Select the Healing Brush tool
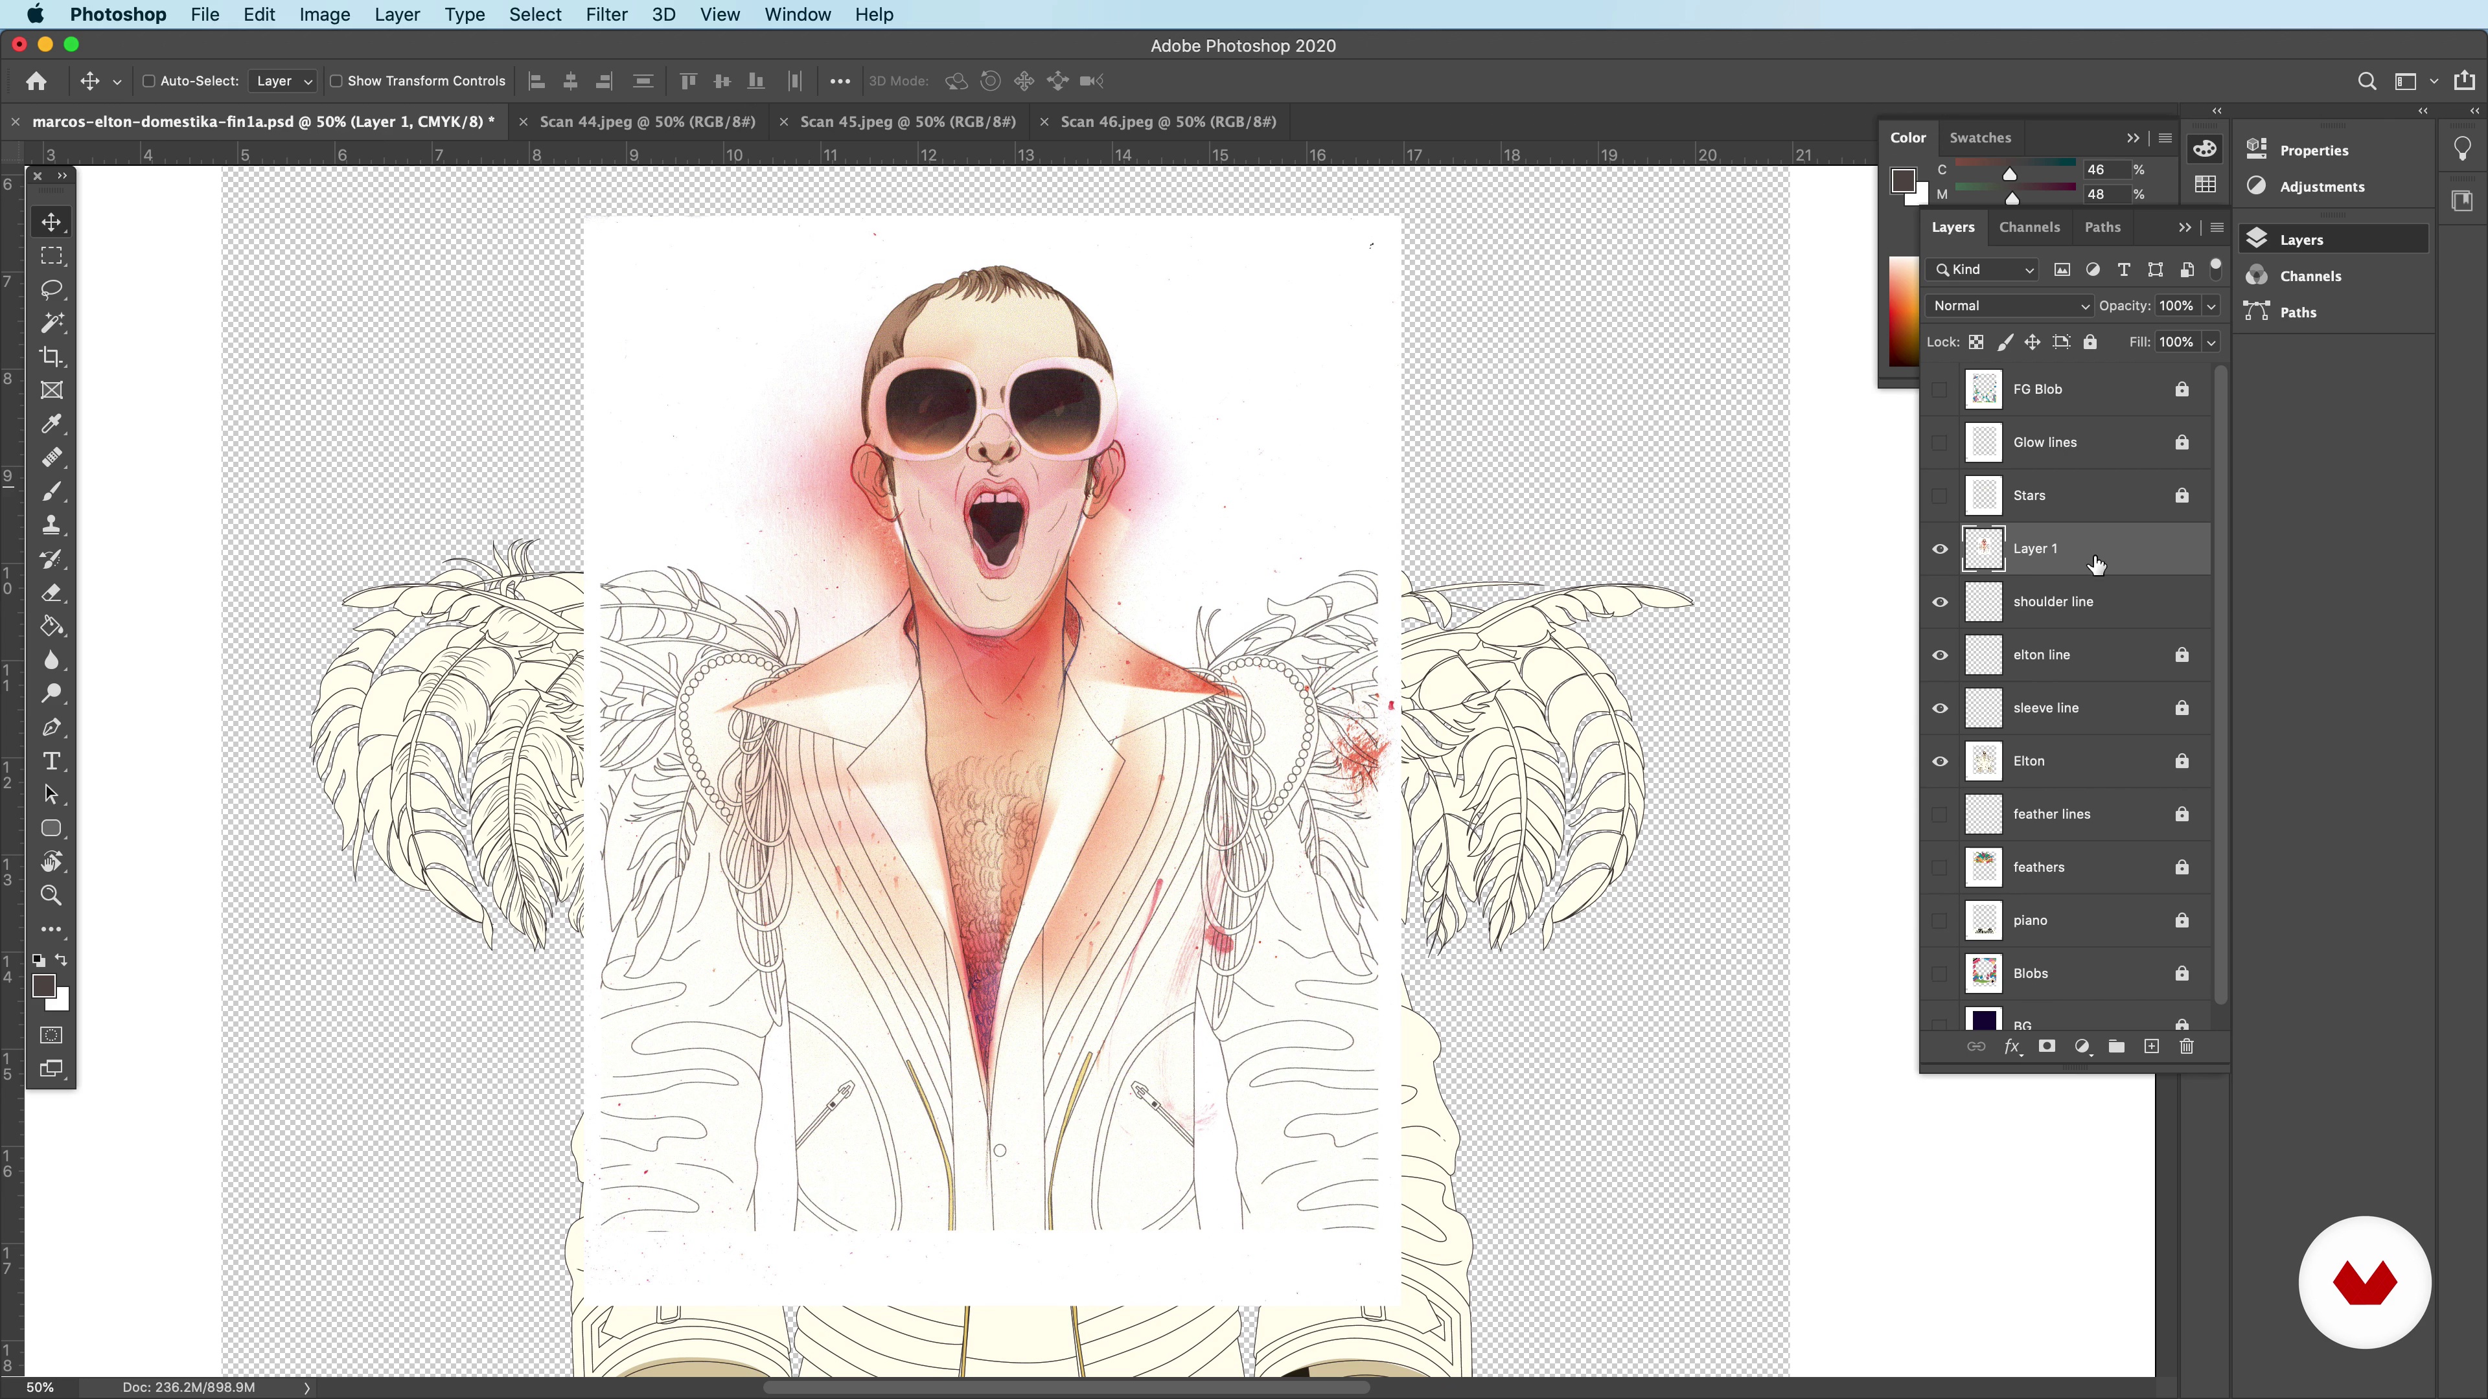The width and height of the screenshot is (2488, 1399). [51, 458]
